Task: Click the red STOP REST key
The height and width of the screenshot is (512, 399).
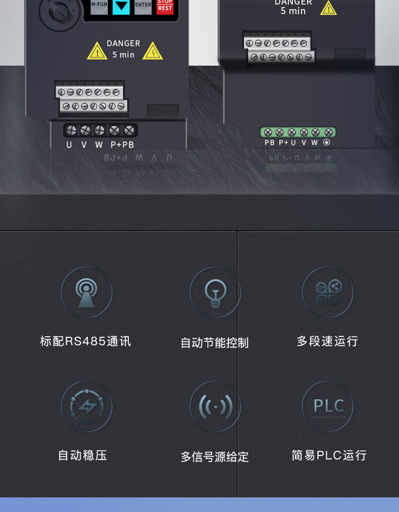Action: (x=165, y=7)
